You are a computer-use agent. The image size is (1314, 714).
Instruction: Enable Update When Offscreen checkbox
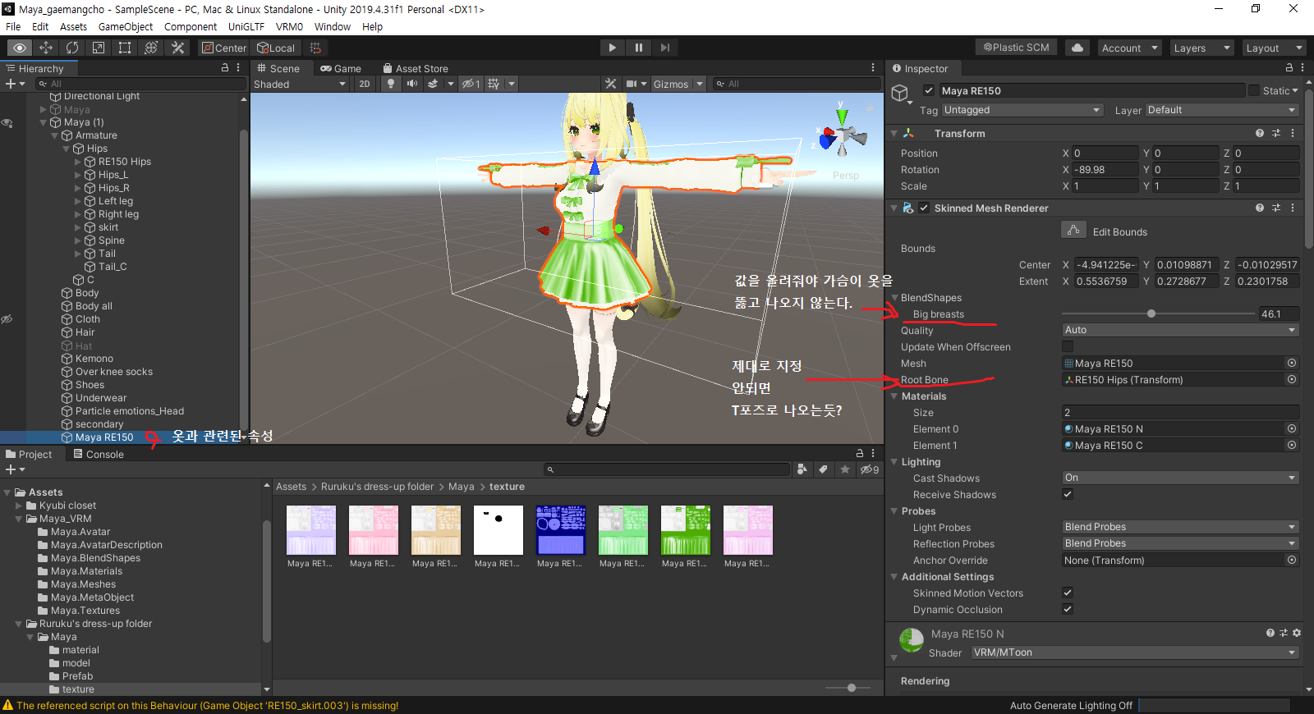coord(1068,346)
